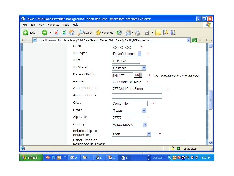Expand hidden system tray icons arrow
The image size is (234, 176).
pyautogui.click(x=170, y=158)
